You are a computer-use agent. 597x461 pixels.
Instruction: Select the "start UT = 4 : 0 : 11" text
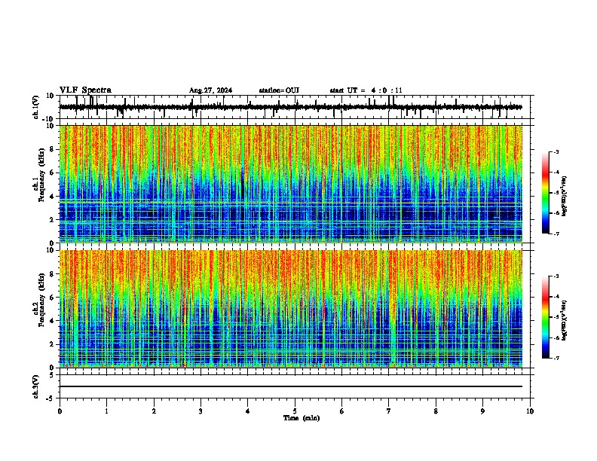click(366, 90)
